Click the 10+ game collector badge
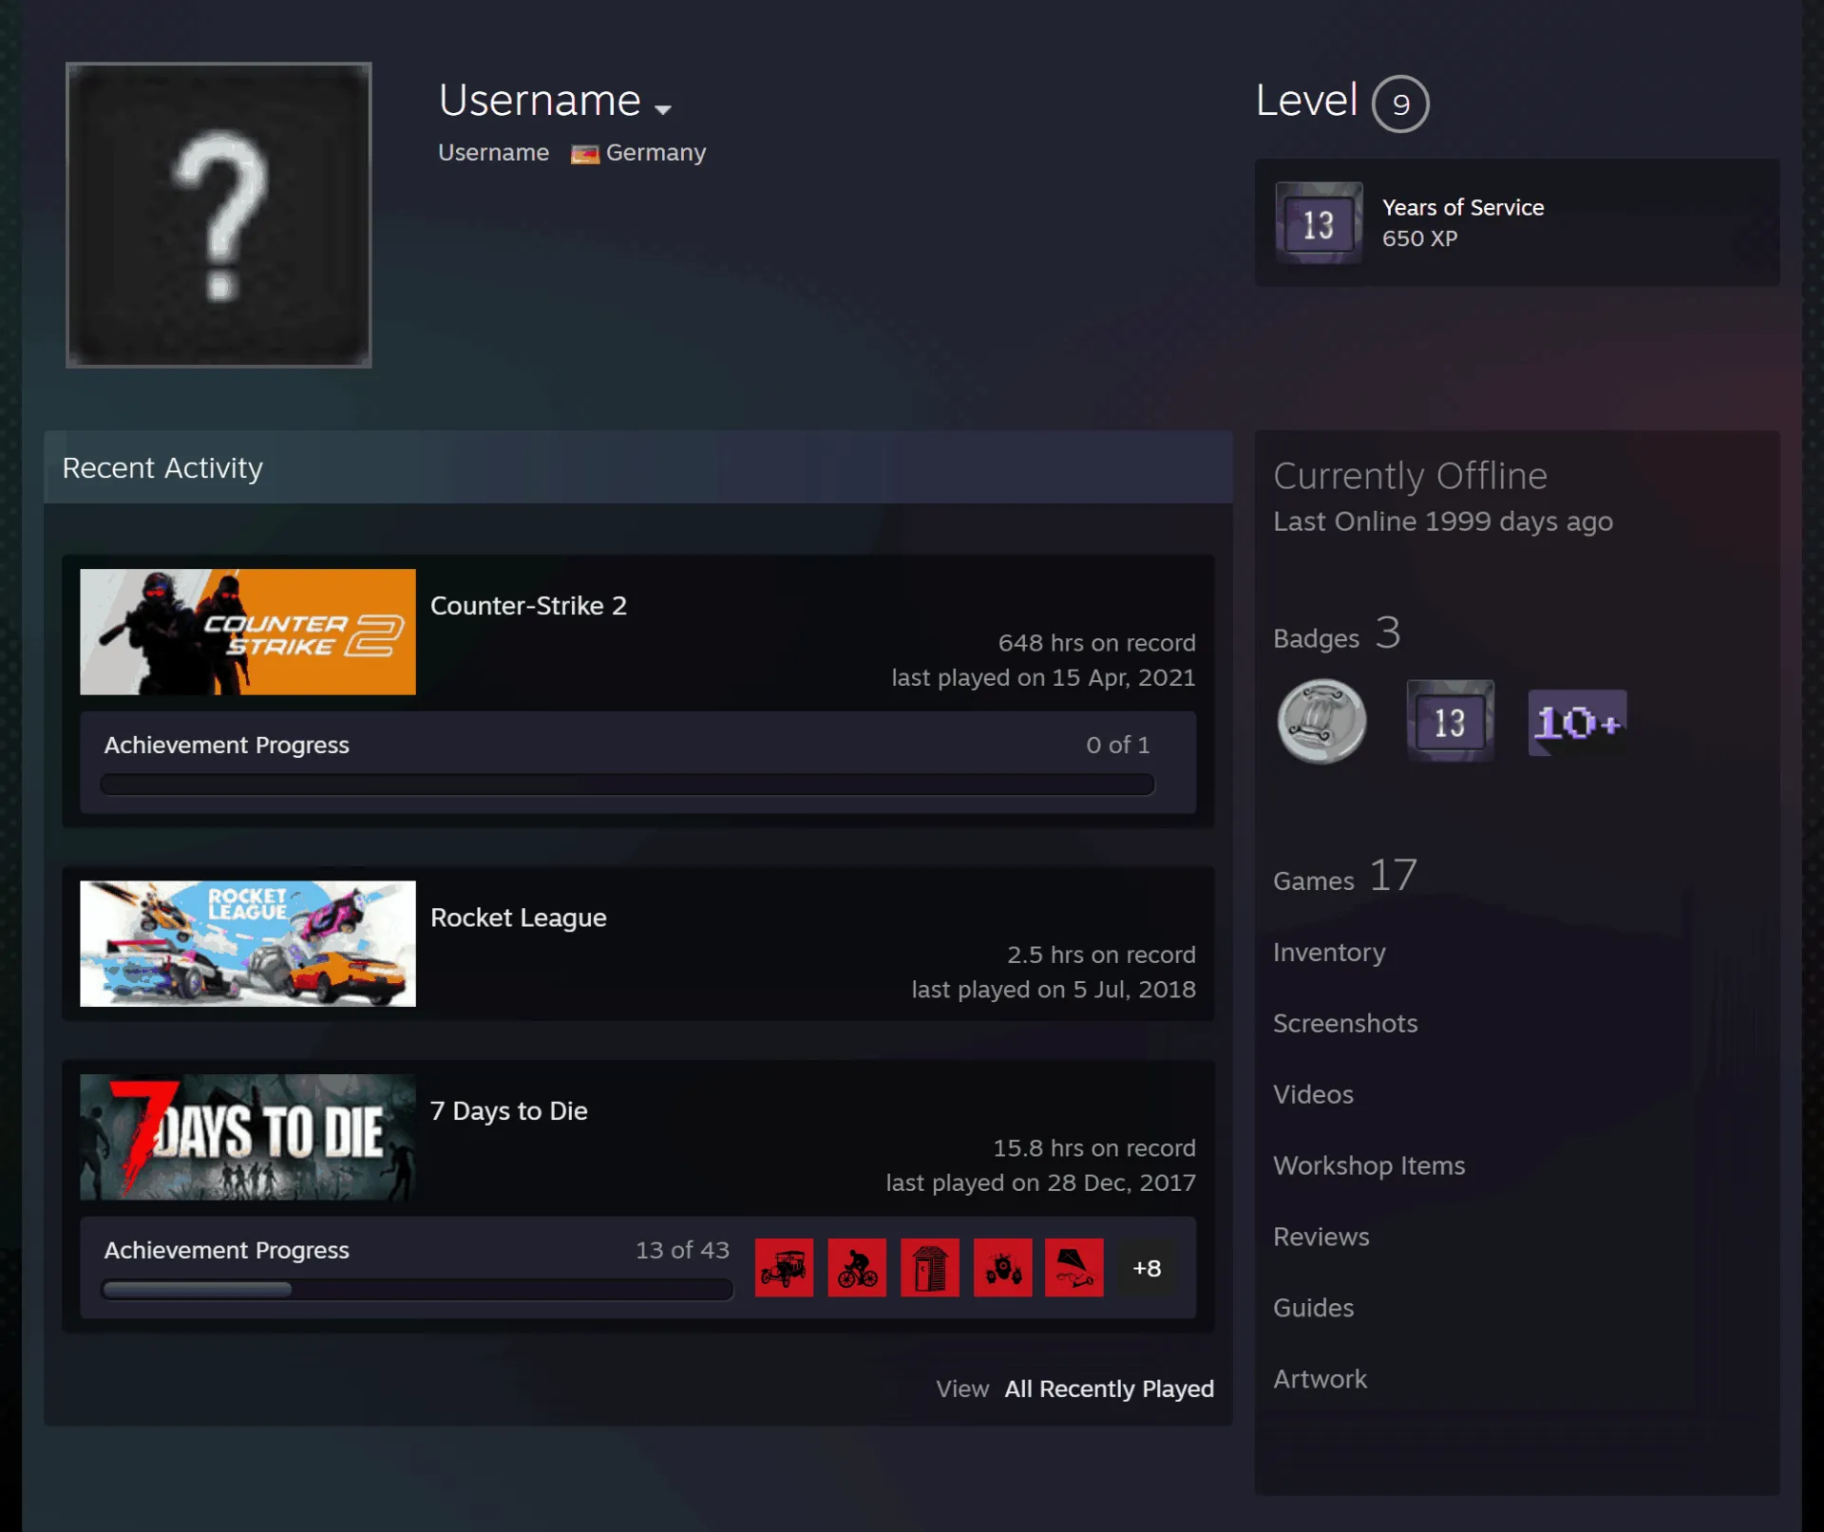This screenshot has width=1824, height=1532. pos(1578,723)
